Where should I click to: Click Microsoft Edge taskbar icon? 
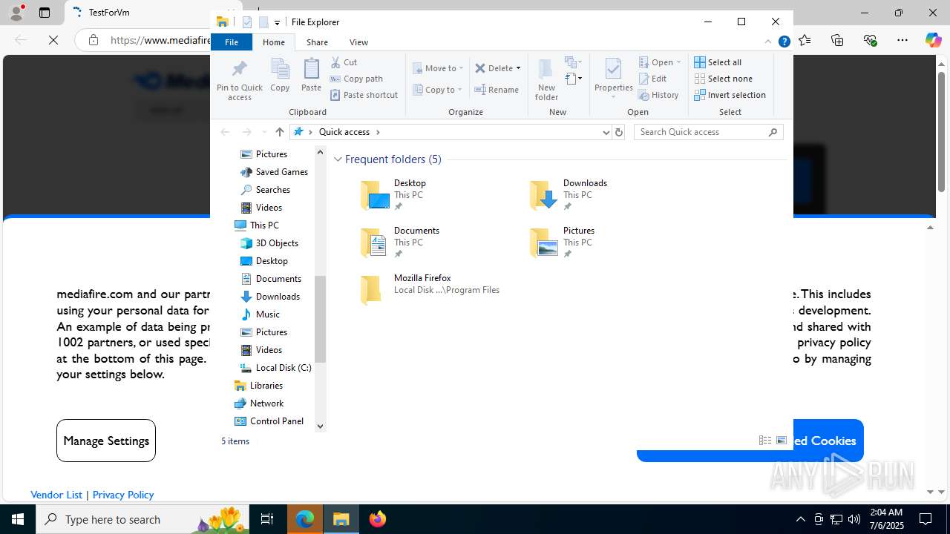[305, 519]
